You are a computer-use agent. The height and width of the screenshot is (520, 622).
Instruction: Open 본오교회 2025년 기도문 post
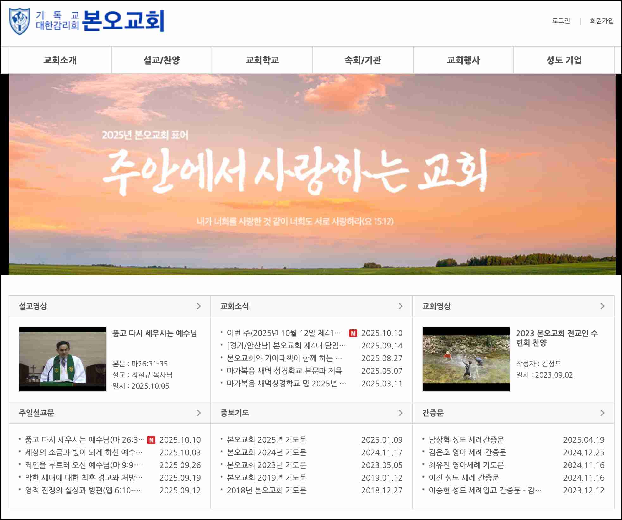(x=266, y=440)
